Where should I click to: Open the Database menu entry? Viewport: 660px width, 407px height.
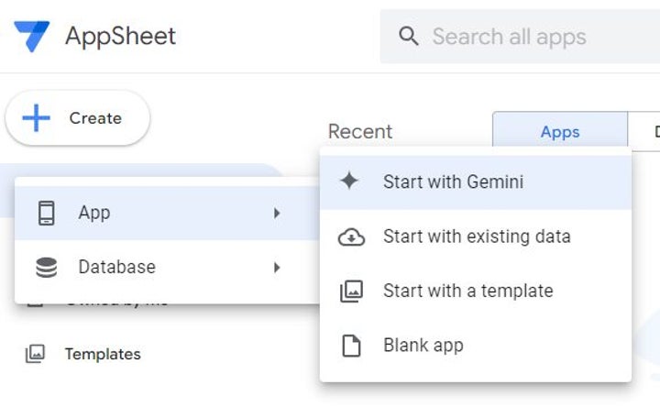click(116, 268)
